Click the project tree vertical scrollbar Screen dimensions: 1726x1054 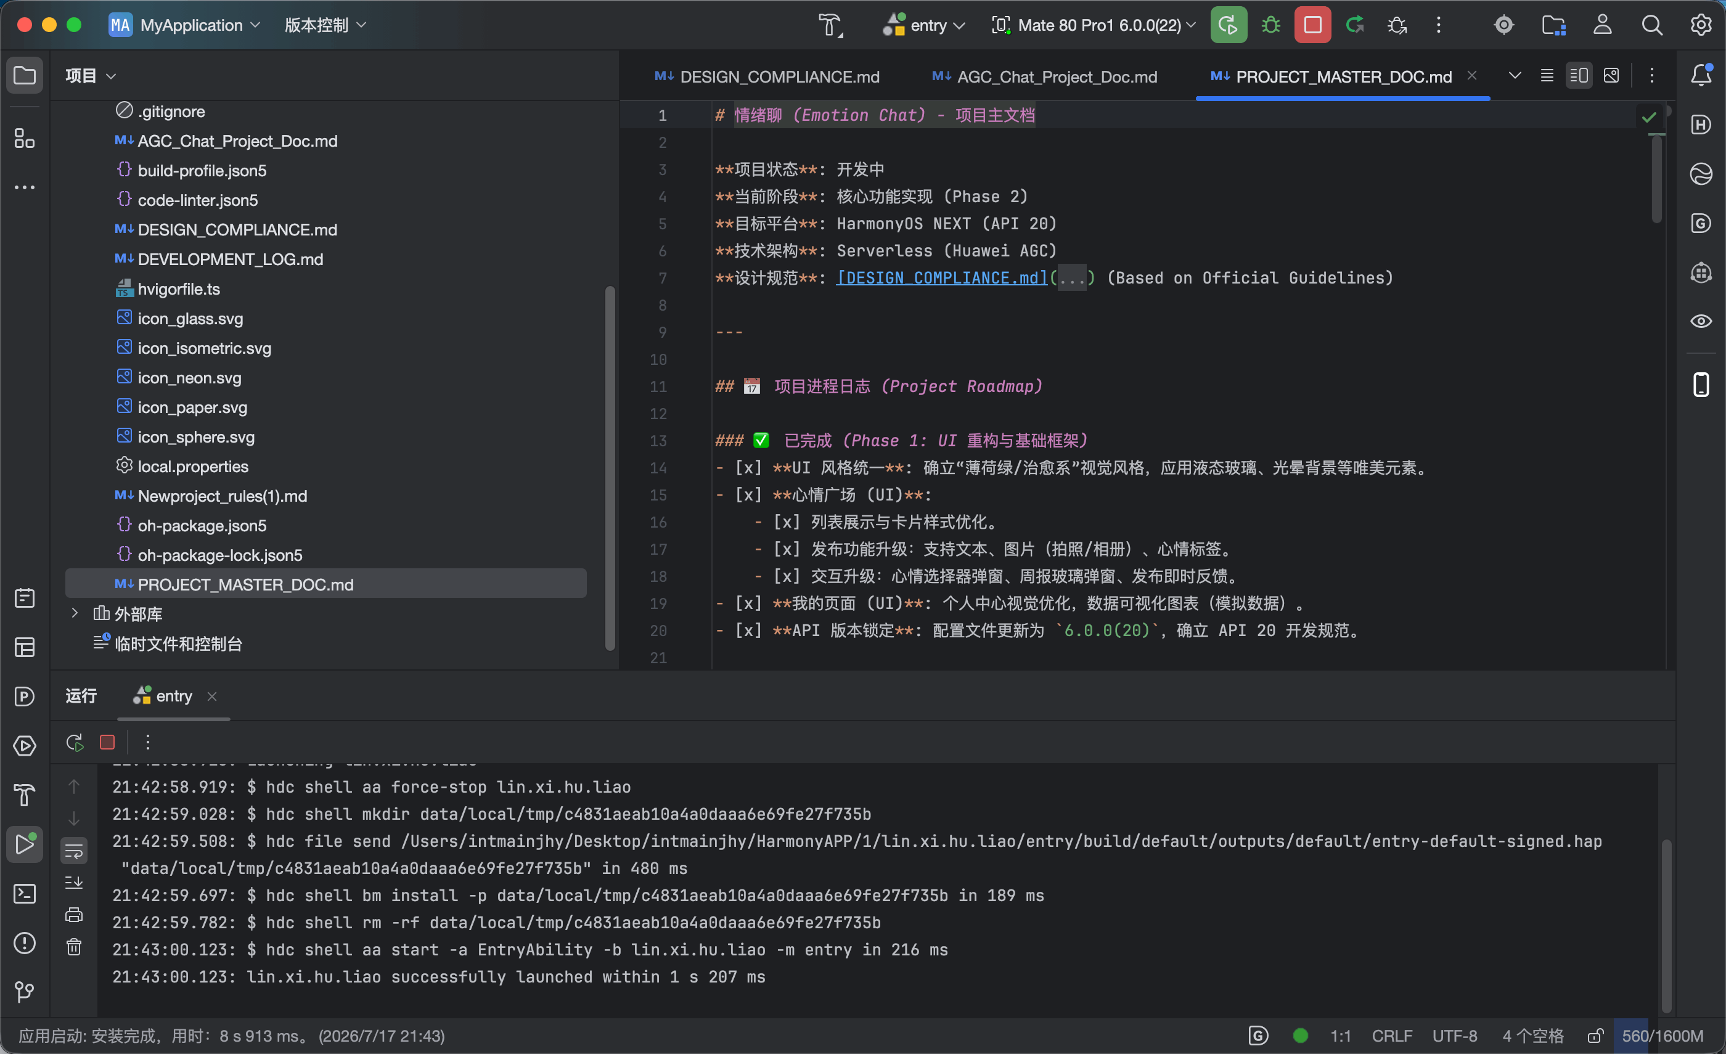(x=610, y=468)
